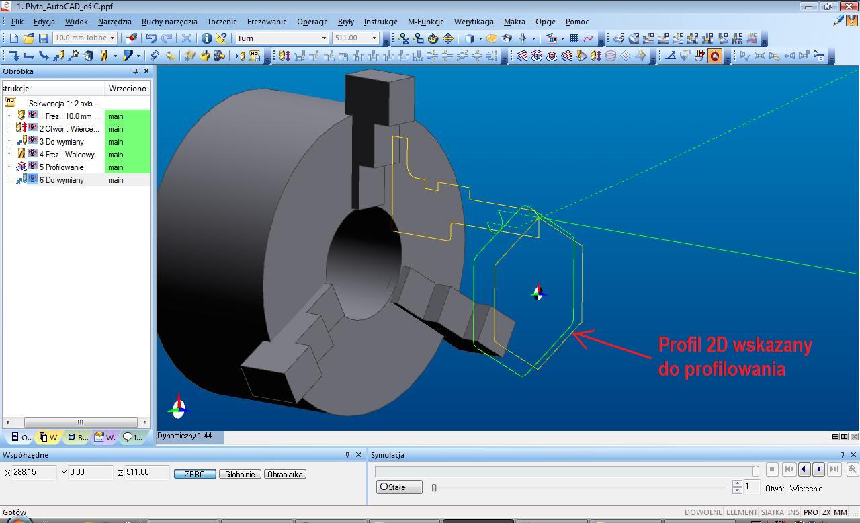Click the orange stock block icon
This screenshot has width=860, height=523.
491,38
